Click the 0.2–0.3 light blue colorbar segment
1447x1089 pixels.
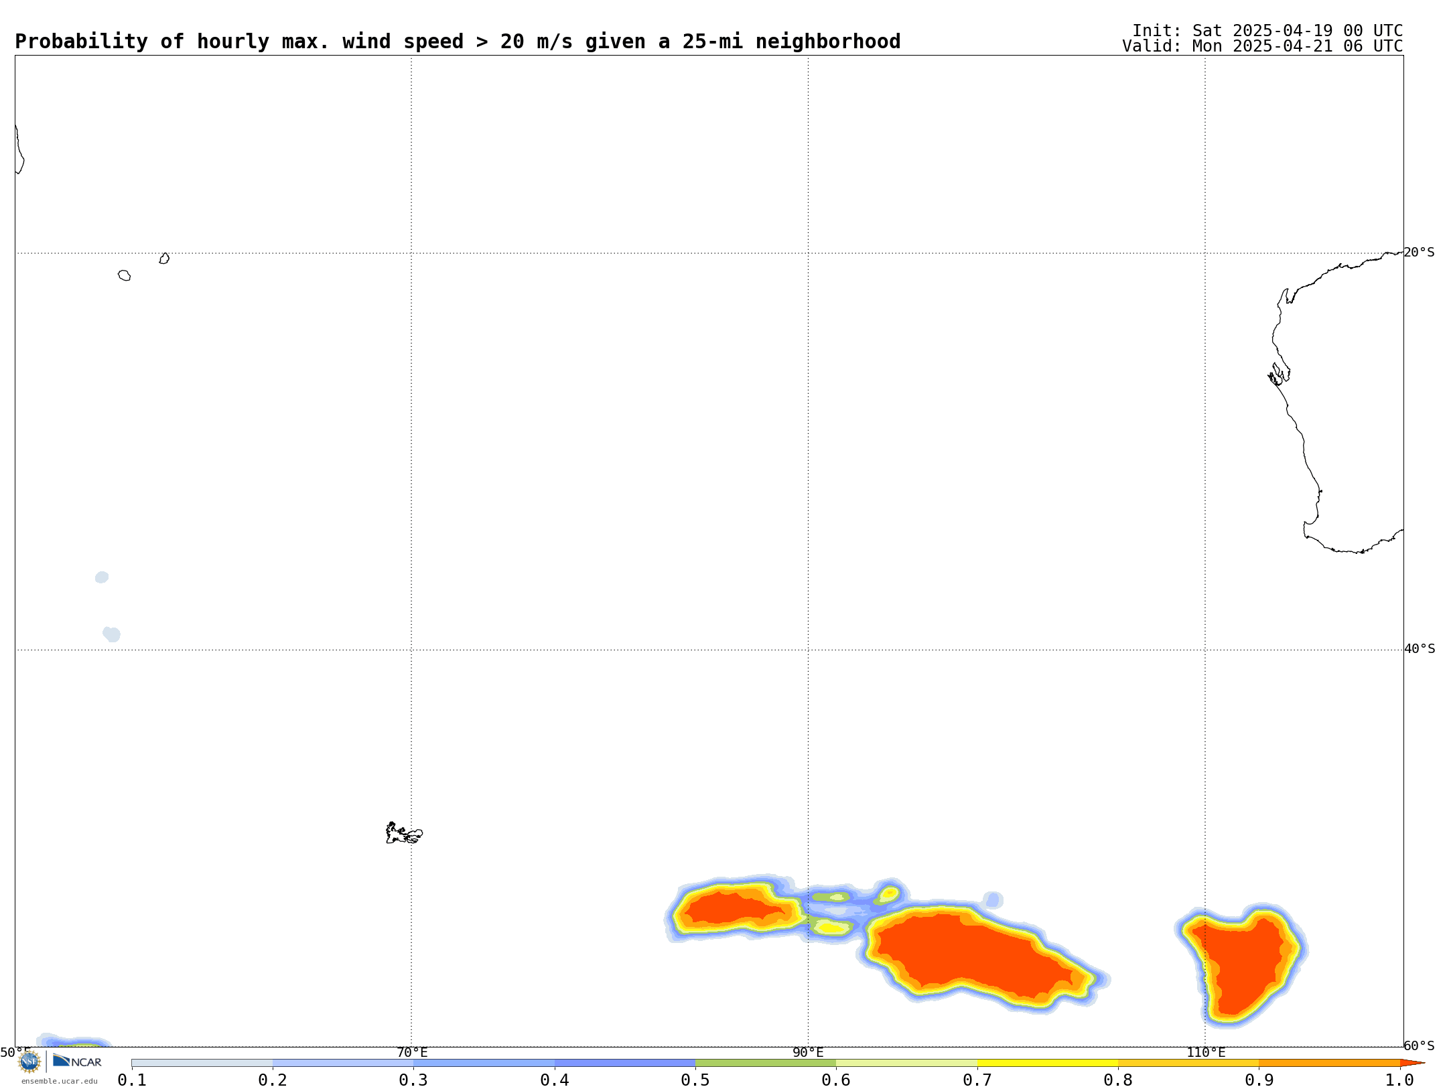click(343, 1063)
